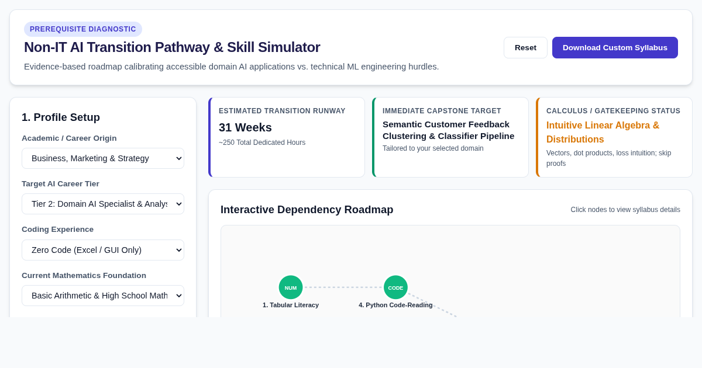
Task: Click '31 Weeks' runway value
Action: point(245,127)
